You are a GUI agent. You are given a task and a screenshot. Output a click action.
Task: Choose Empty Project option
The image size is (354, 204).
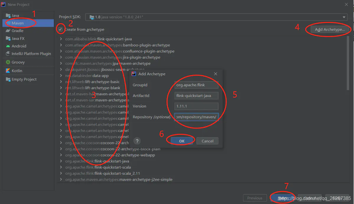click(28, 80)
